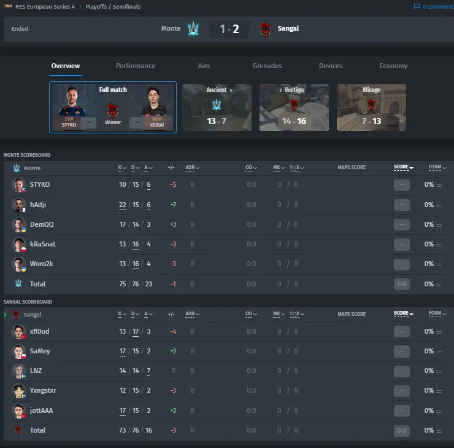Sort Sangal scoreboard by 1vsX
This screenshot has height=448, width=454.
297,314
